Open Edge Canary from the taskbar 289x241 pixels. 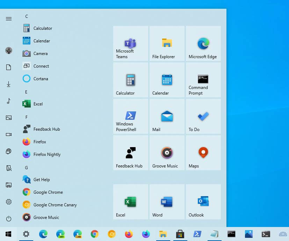78,234
